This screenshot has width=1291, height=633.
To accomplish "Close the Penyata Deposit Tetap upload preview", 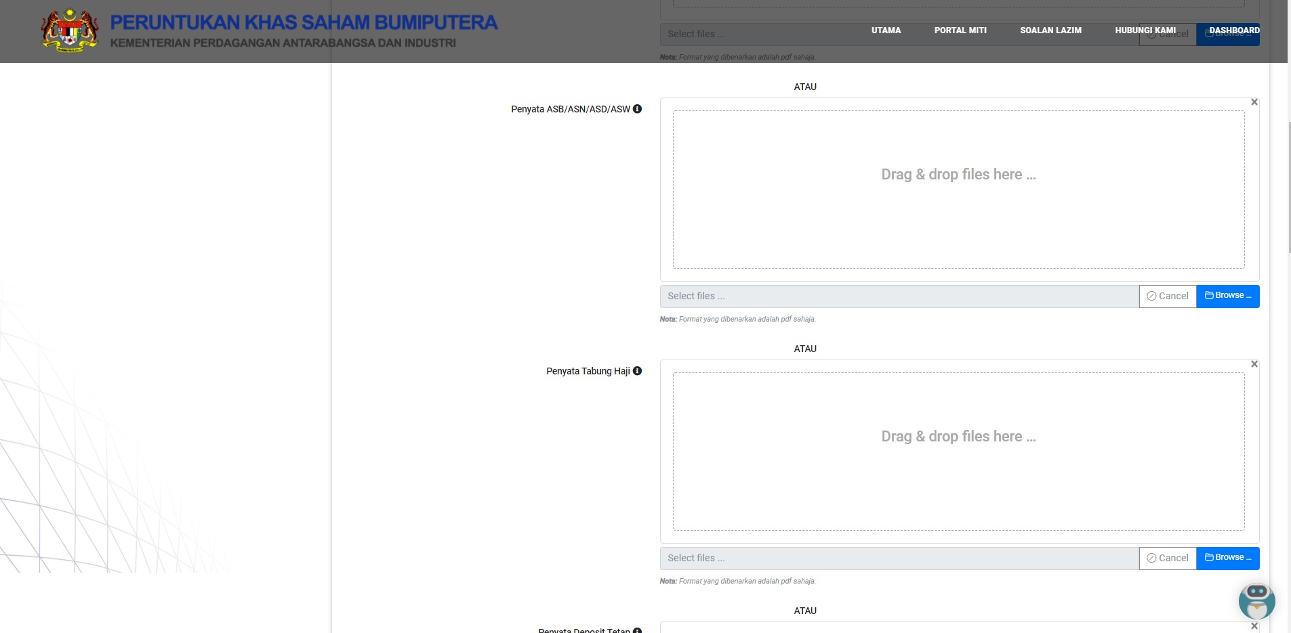I will point(1254,626).
